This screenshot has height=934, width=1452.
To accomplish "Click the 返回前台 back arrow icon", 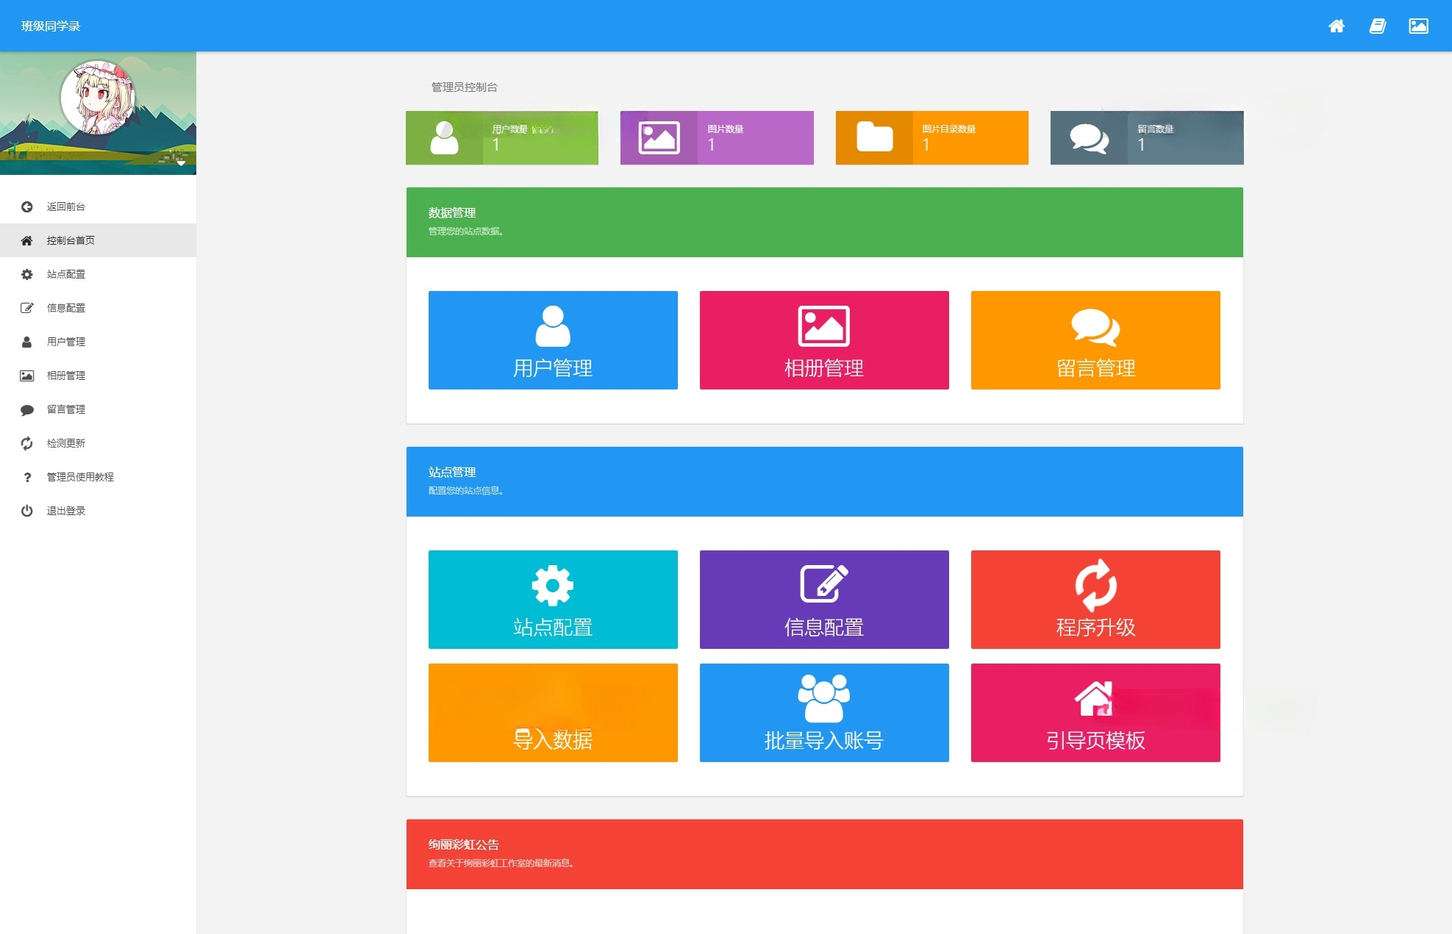I will tap(27, 206).
